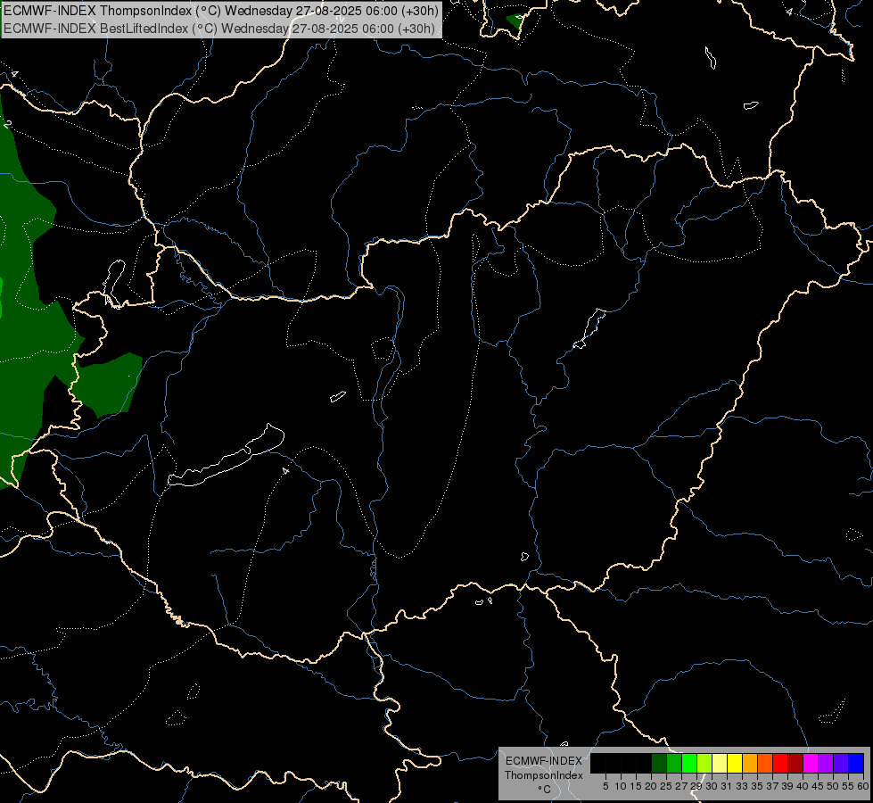Select the bright red 37-39 legend swatch
873x803 pixels.
pos(780,763)
